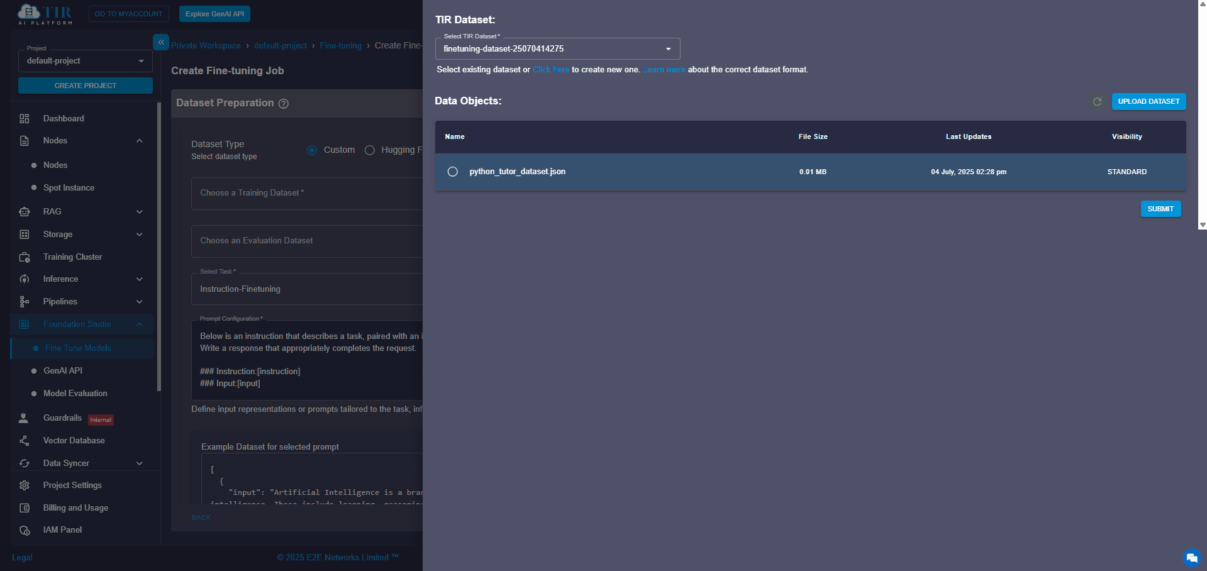Open the chat support bubble icon
The width and height of the screenshot is (1207, 571).
pyautogui.click(x=1191, y=558)
